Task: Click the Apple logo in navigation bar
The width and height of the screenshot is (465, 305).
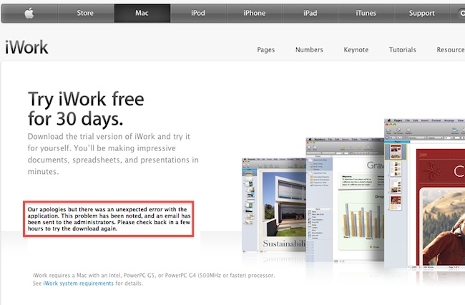Action: pyautogui.click(x=29, y=13)
